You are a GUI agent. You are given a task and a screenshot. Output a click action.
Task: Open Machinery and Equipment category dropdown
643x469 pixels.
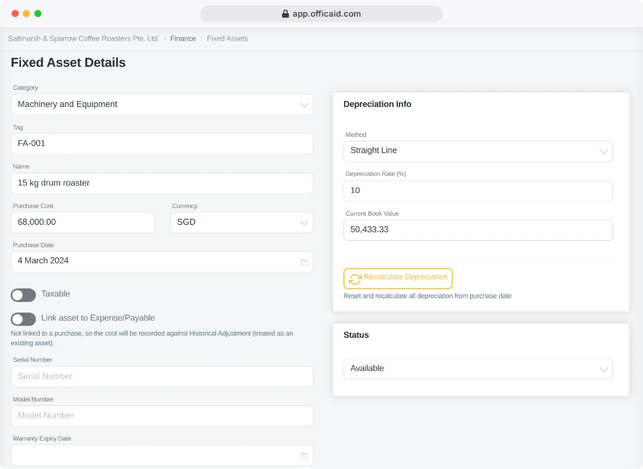[162, 105]
